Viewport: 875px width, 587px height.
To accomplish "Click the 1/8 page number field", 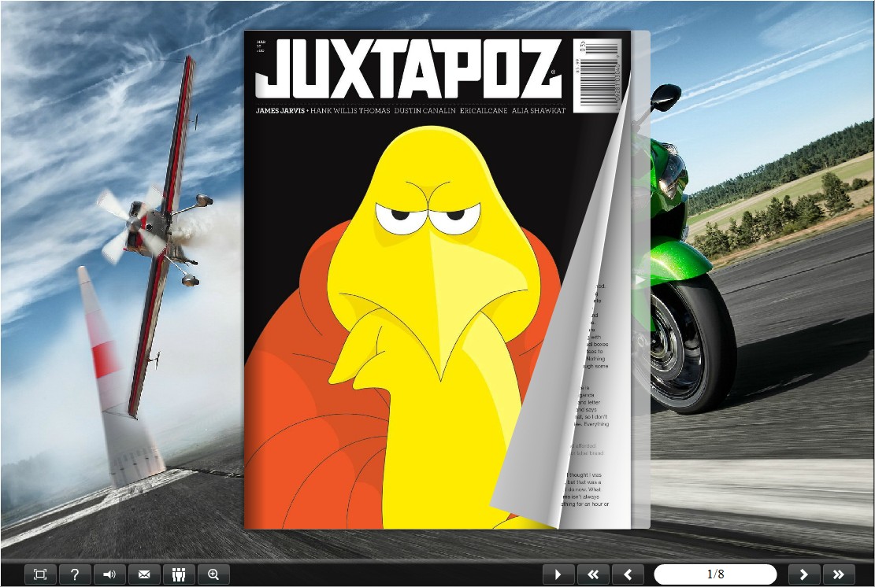I will (x=715, y=574).
